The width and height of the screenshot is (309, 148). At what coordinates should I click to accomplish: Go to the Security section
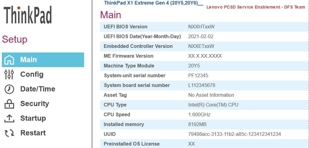(x=34, y=103)
